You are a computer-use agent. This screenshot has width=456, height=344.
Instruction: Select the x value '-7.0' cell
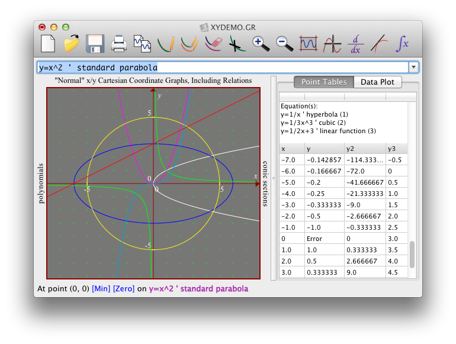pyautogui.click(x=292, y=160)
